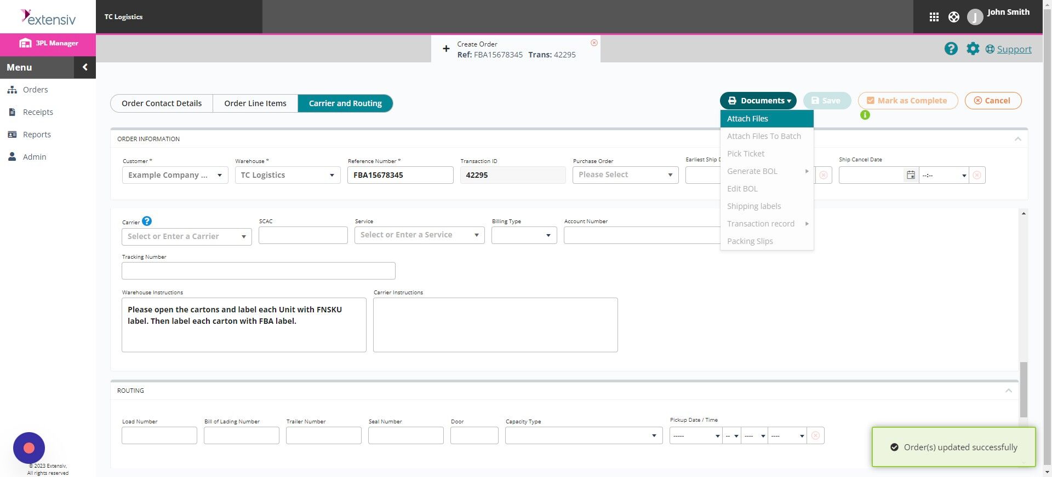Screen dimensions: 1052x477
Task: Click the Documents dropdown button
Action: [758, 101]
